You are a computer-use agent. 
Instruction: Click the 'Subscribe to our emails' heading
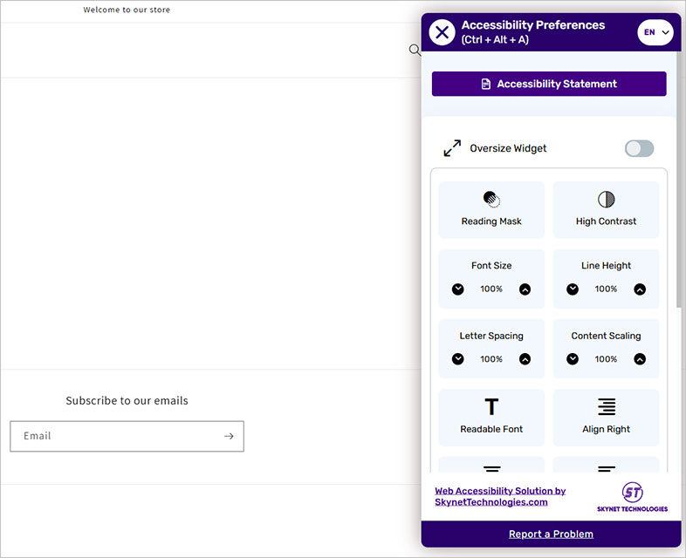(127, 401)
